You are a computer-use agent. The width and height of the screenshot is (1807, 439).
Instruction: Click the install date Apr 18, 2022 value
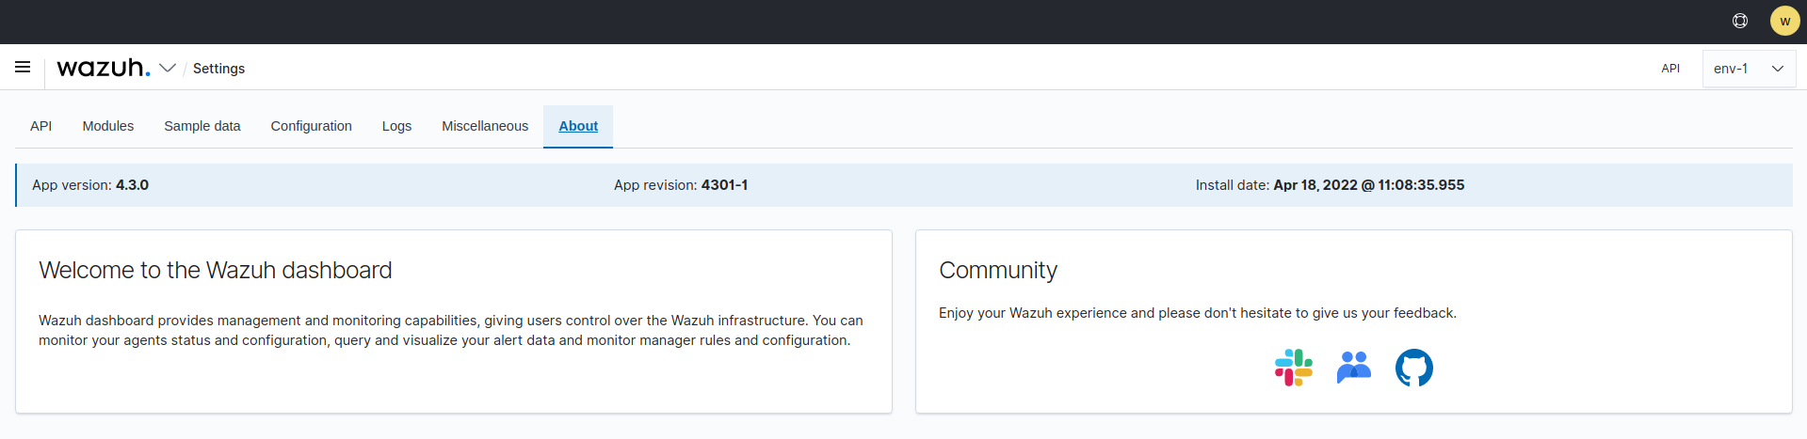[1369, 185]
